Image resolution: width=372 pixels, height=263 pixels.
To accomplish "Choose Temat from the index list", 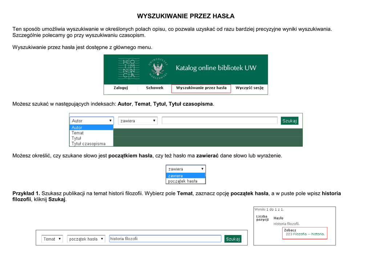I will [x=77, y=133].
